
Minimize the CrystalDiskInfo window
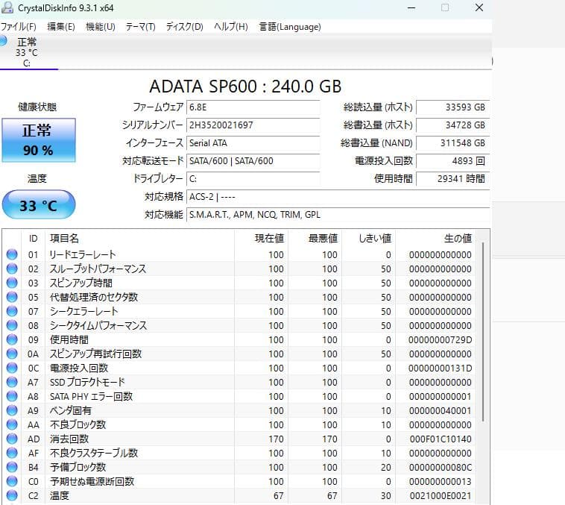(411, 7)
